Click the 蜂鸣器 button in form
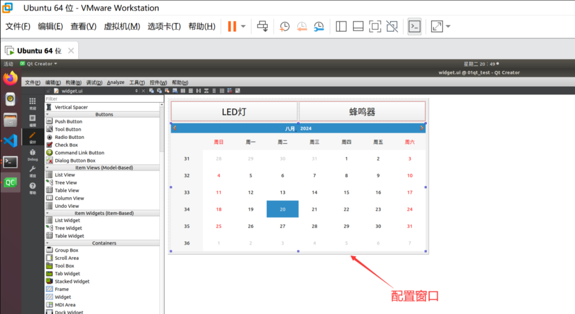575x314 pixels. [x=362, y=112]
